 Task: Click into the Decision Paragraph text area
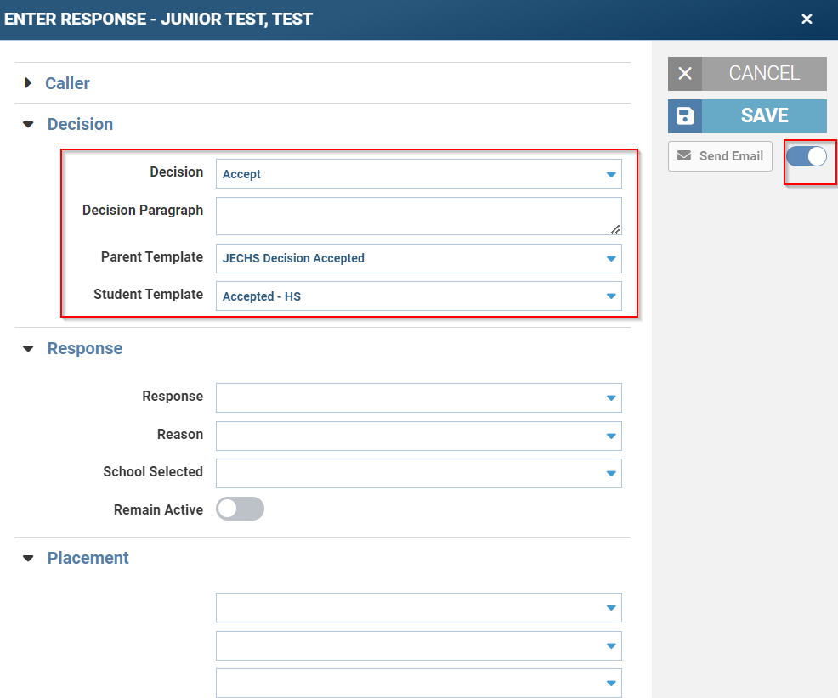(x=418, y=217)
